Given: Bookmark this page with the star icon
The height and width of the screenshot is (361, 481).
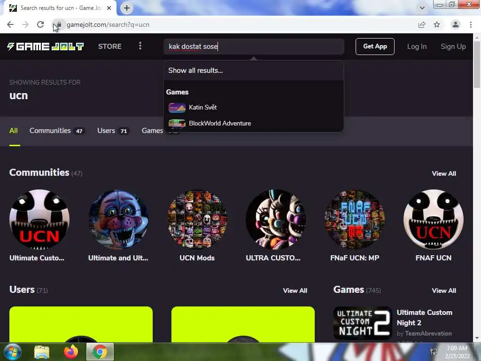Looking at the screenshot, I should (x=437, y=24).
